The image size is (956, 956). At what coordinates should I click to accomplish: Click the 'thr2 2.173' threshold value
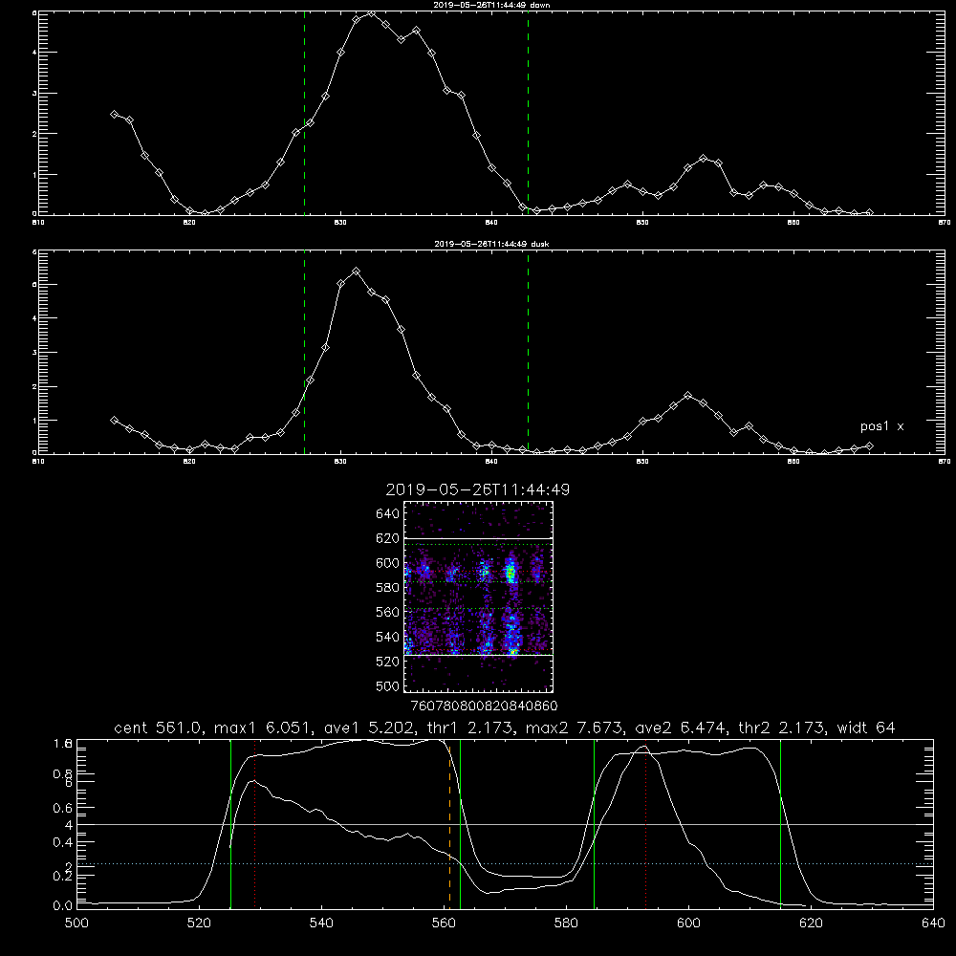tap(782, 728)
